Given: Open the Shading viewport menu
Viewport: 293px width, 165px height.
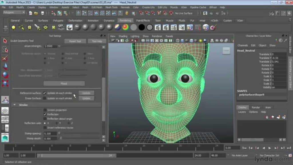Looking at the screenshot, I should click(x=123, y=36).
